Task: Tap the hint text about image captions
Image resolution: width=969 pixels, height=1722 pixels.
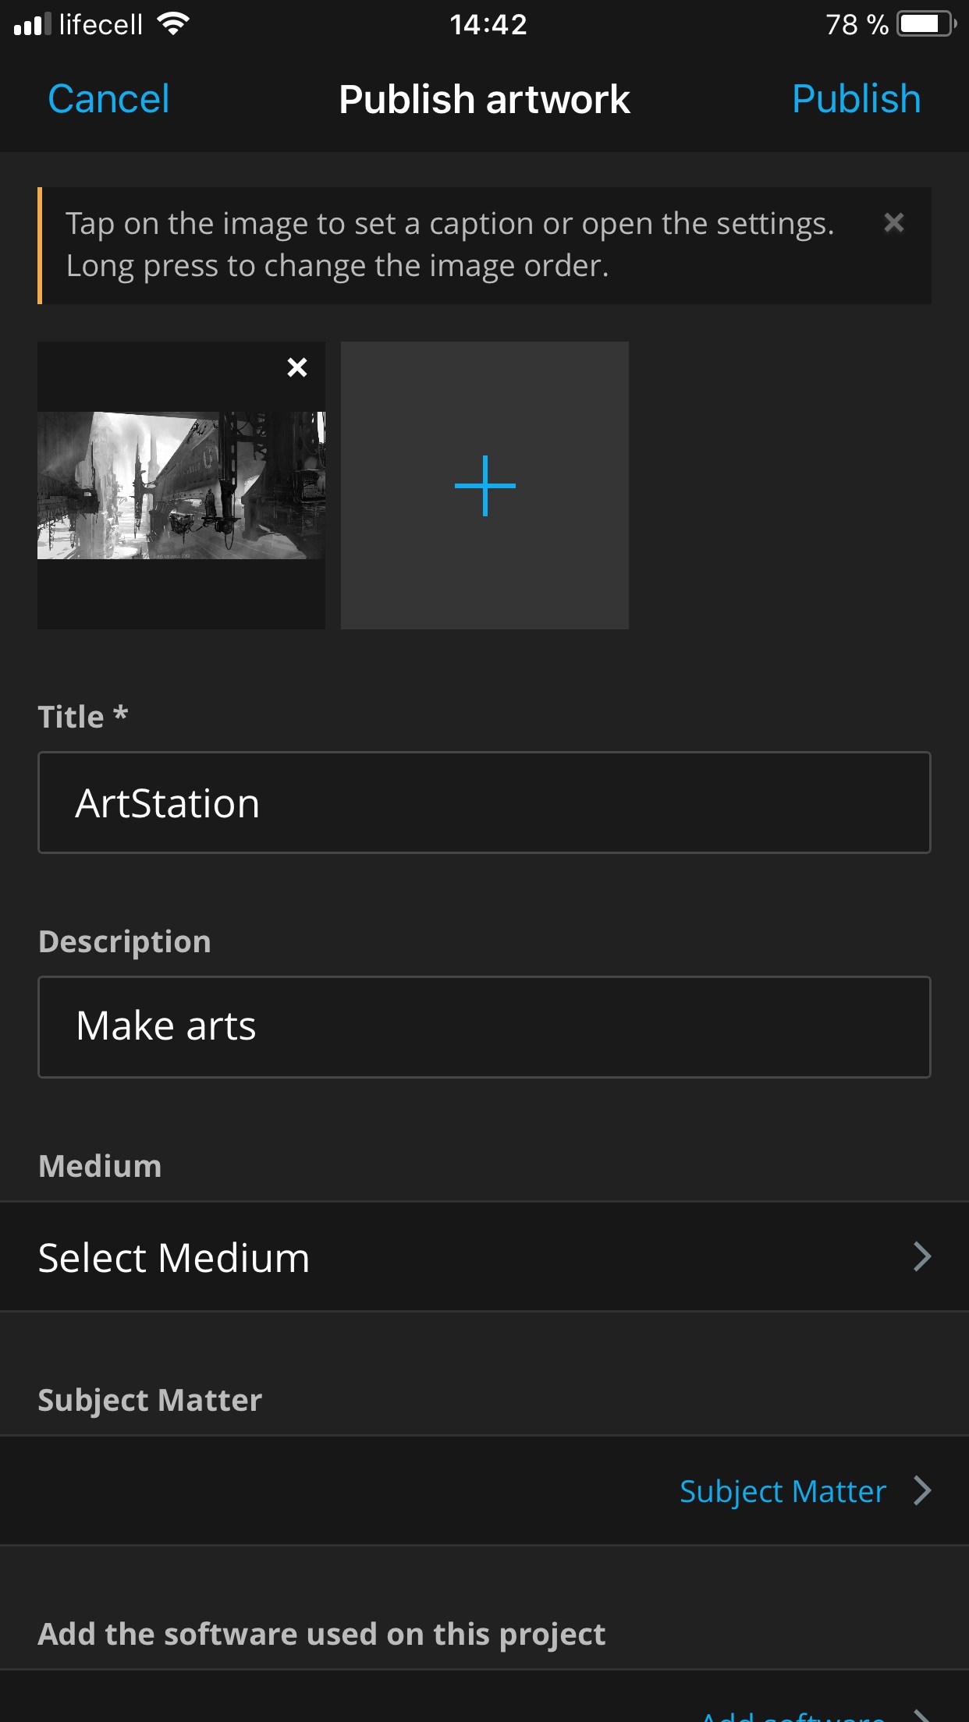Action: click(449, 245)
